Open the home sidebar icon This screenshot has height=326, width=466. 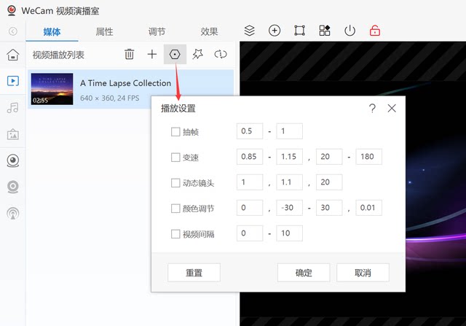click(13, 55)
